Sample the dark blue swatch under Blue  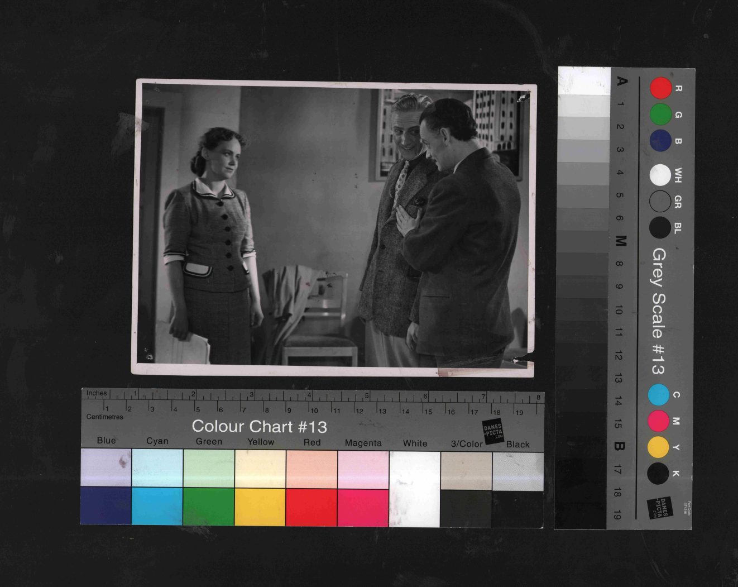106,506
